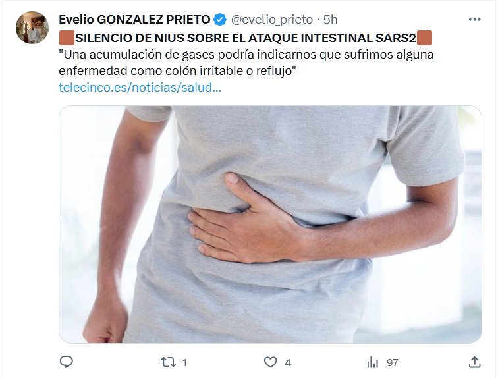Click the retweet count of 1

[184, 362]
